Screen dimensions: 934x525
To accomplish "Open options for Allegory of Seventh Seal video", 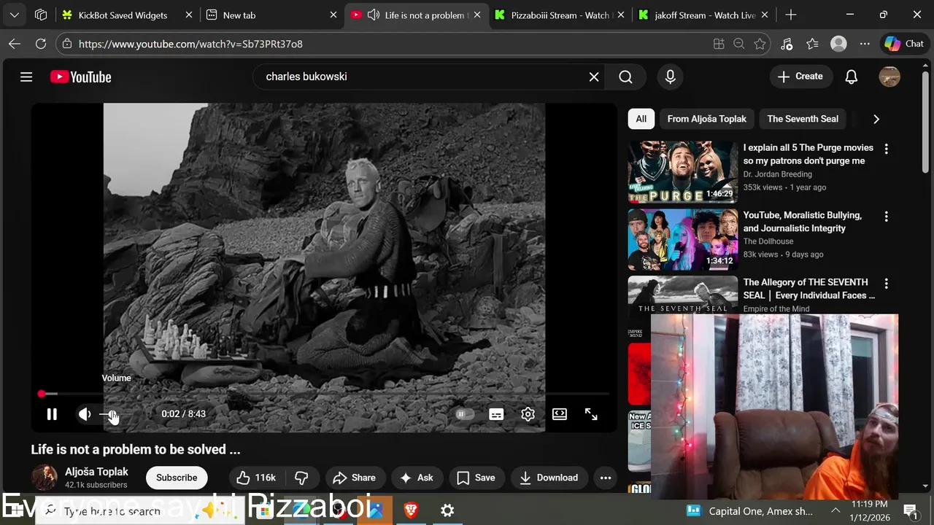I will (x=886, y=284).
